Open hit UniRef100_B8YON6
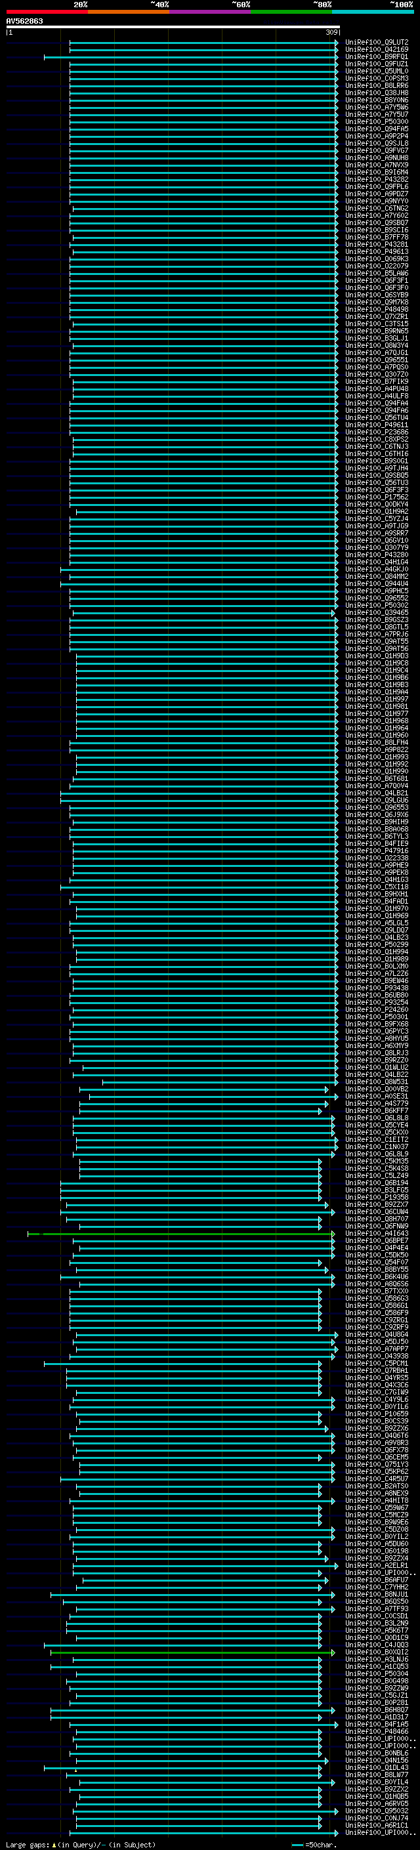This screenshot has height=1850, width=420. tap(376, 100)
